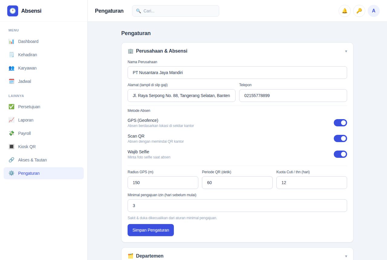Click the Radius GPS (m) field
Screen dimensions: 387x260
[x=163, y=183]
